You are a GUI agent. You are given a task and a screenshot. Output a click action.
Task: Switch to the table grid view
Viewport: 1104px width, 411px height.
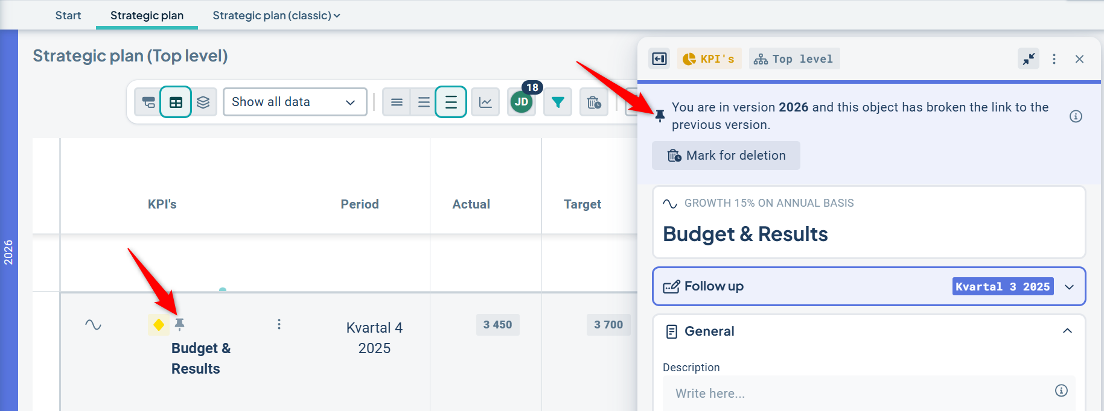[x=176, y=102]
